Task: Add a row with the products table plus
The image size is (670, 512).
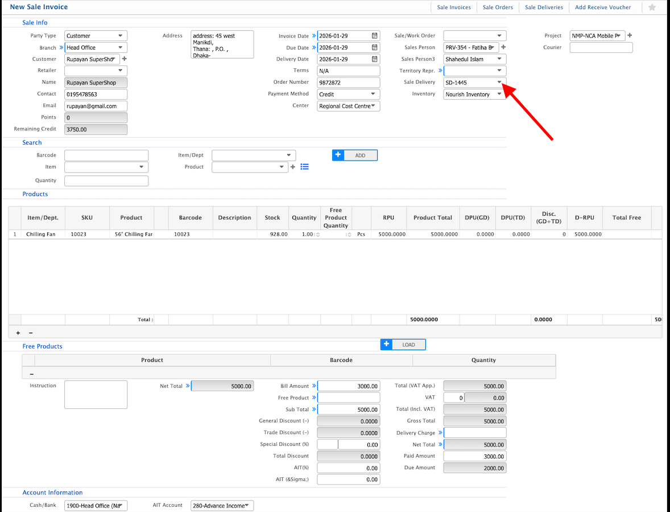Action: [x=18, y=333]
